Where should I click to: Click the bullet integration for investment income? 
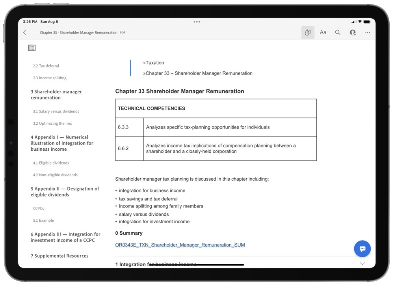click(x=154, y=222)
